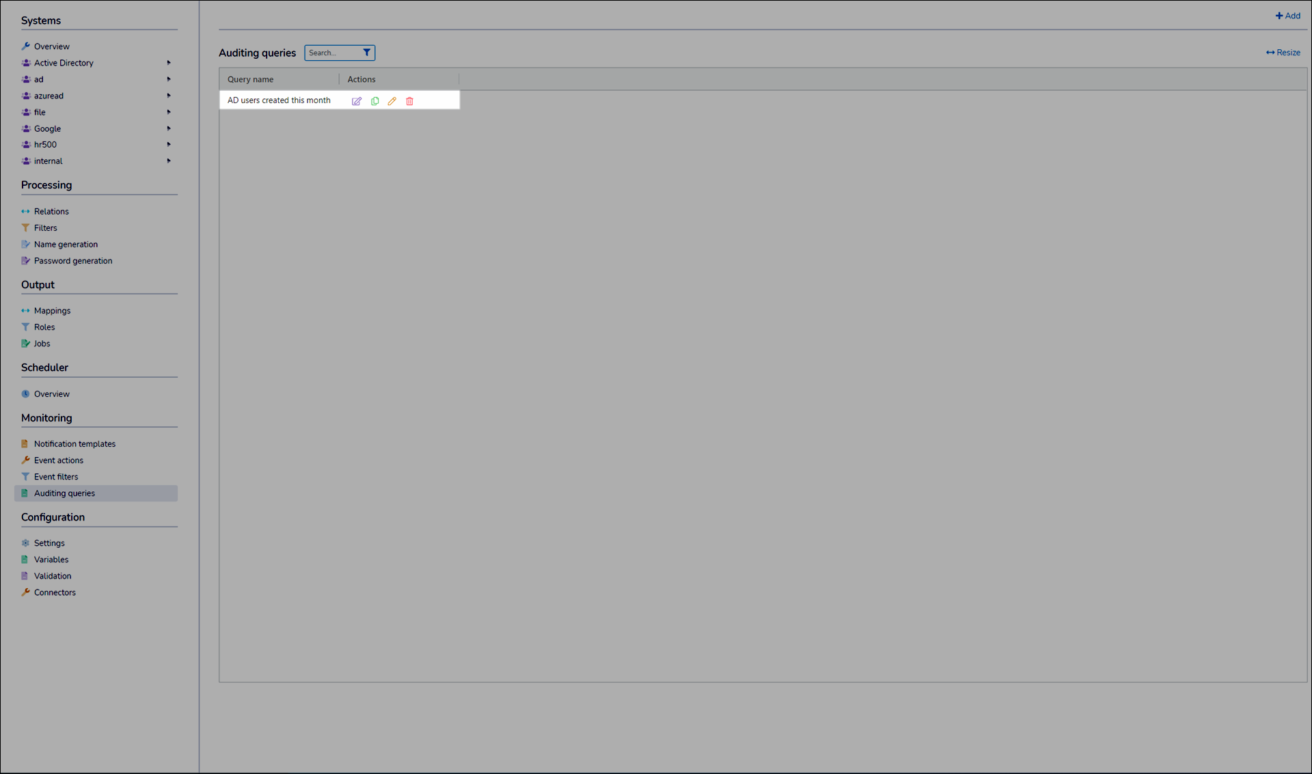Open Jobs under Output section
This screenshot has width=1312, height=774.
(x=42, y=344)
